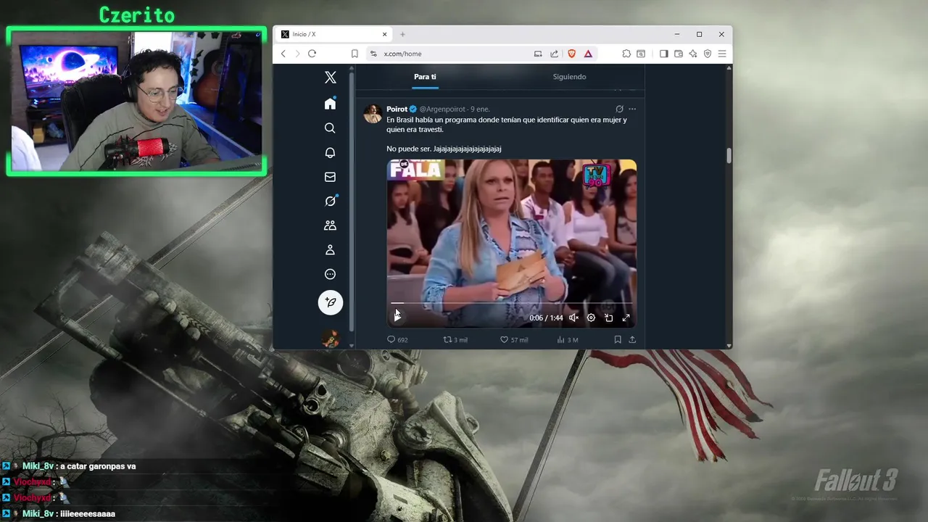
Task: Open Poirot's profile avatar
Action: click(373, 114)
